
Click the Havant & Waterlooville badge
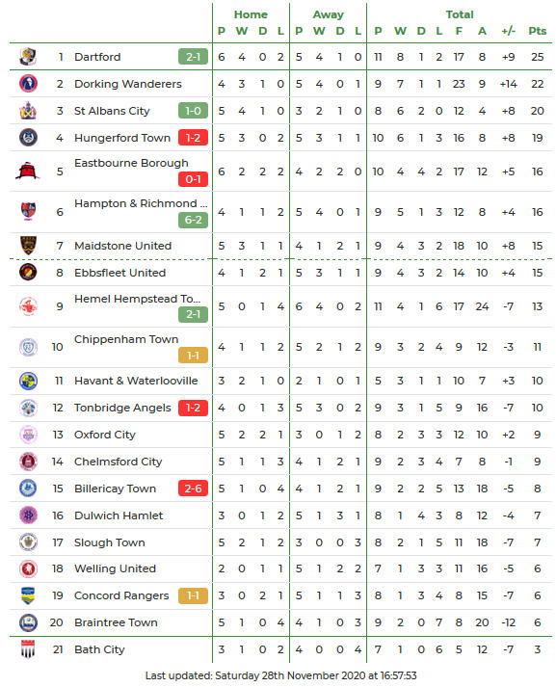(28, 381)
